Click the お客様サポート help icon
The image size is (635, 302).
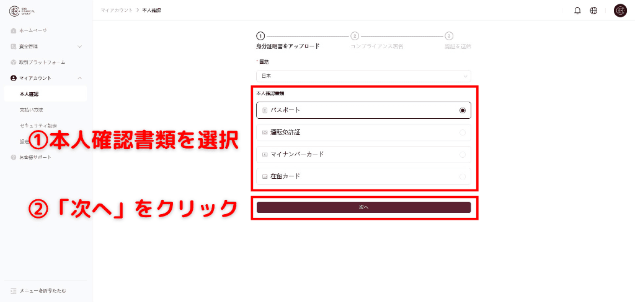tap(14, 157)
